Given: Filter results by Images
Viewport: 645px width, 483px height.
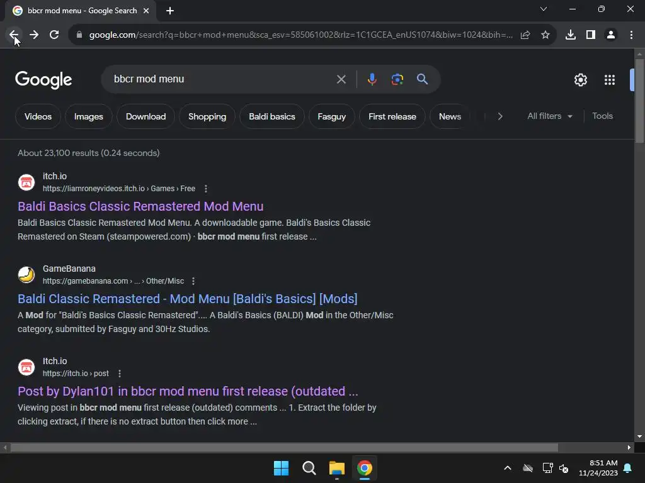Looking at the screenshot, I should [88, 116].
